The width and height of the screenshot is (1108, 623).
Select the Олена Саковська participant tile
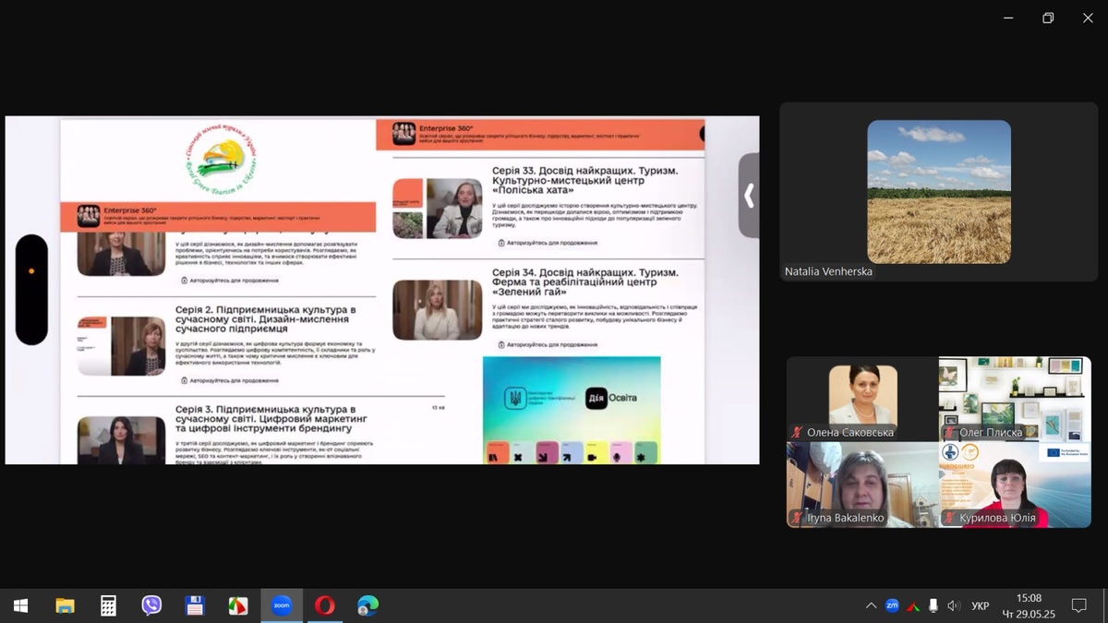(862, 399)
